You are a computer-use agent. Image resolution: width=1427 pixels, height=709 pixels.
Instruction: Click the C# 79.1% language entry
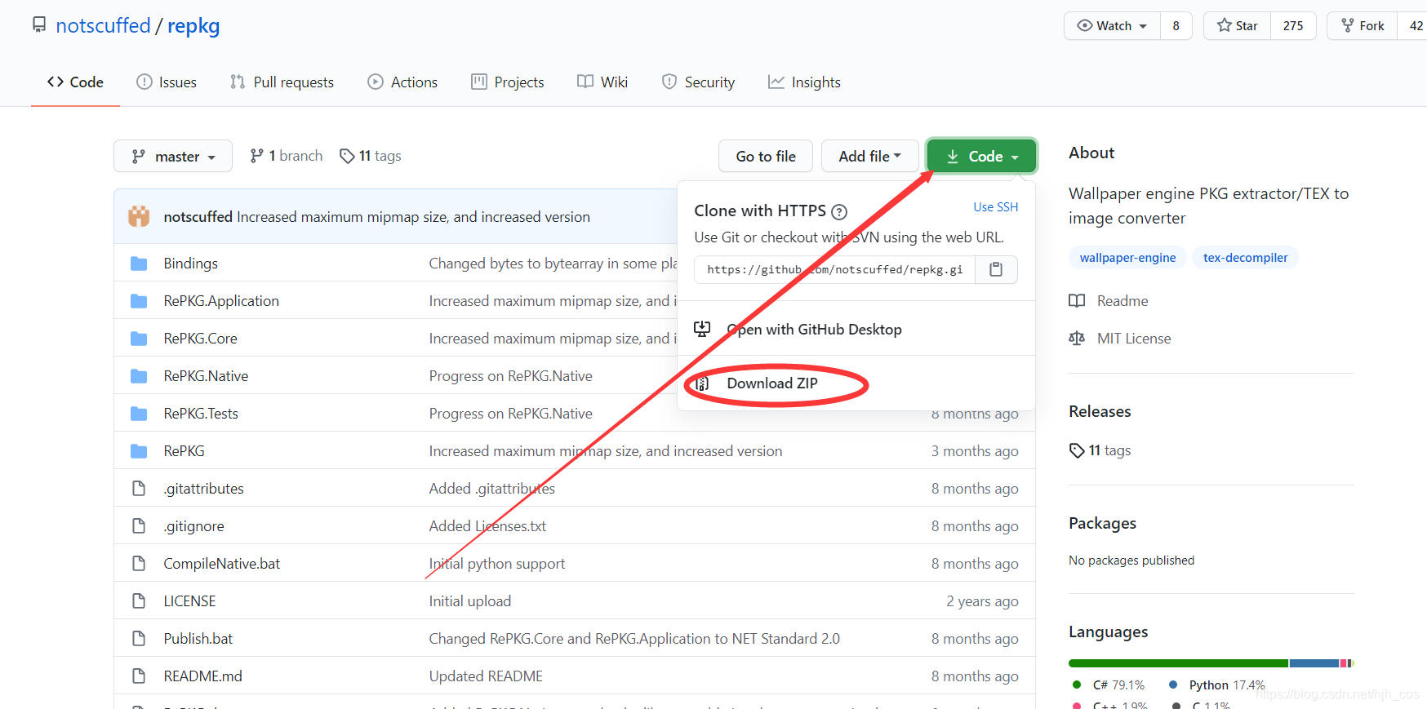point(1109,685)
